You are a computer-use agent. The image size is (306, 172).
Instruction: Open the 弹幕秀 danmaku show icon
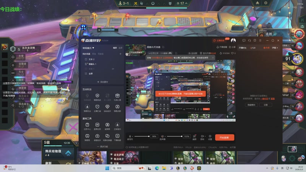(87, 136)
